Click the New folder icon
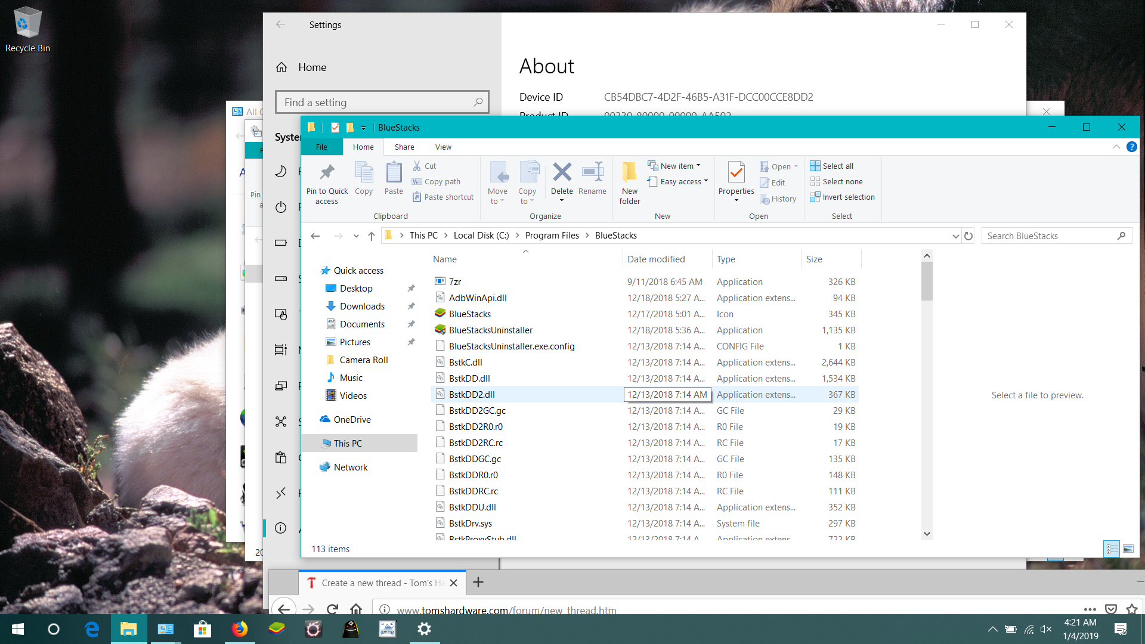 pos(629,173)
